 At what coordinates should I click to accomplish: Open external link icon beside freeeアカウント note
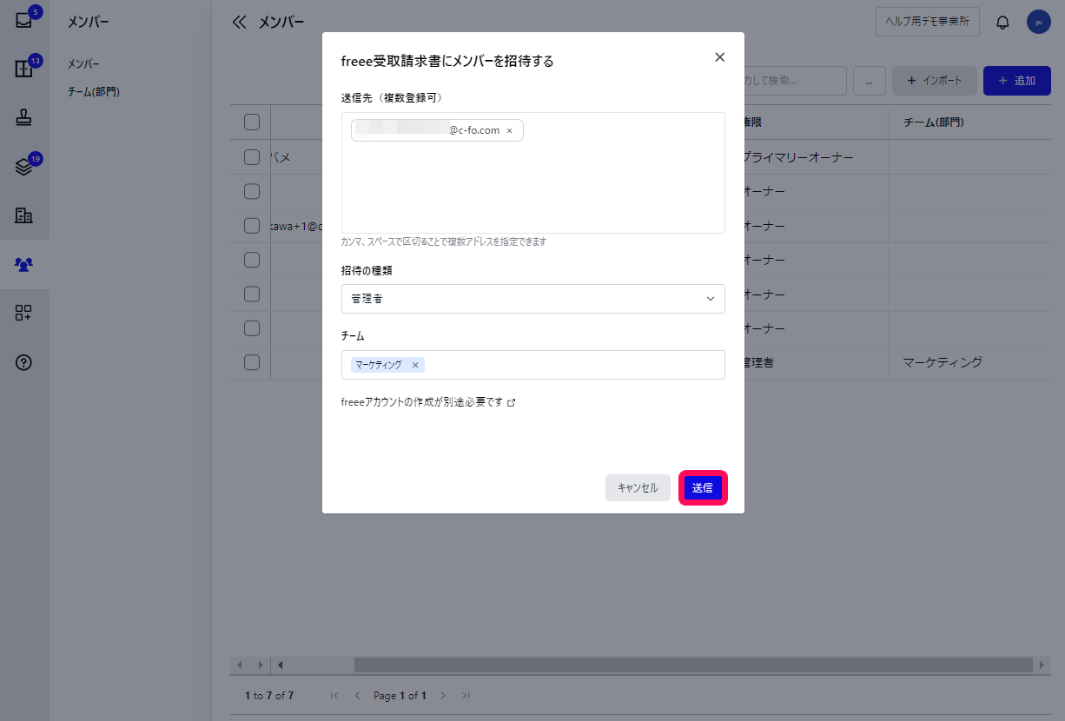pyautogui.click(x=512, y=403)
